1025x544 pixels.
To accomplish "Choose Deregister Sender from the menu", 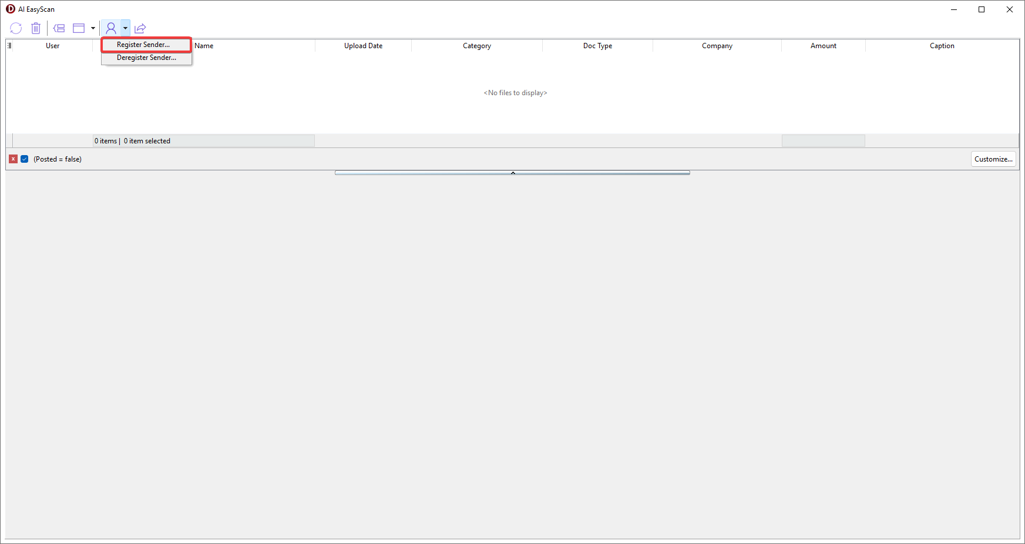I will click(146, 58).
